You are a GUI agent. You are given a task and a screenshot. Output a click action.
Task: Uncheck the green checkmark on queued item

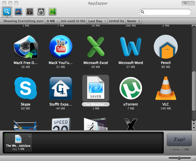[7, 136]
